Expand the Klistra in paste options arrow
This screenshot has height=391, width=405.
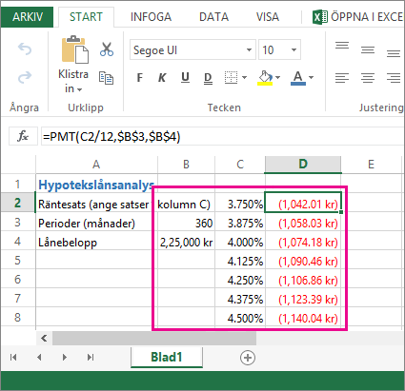(79, 89)
